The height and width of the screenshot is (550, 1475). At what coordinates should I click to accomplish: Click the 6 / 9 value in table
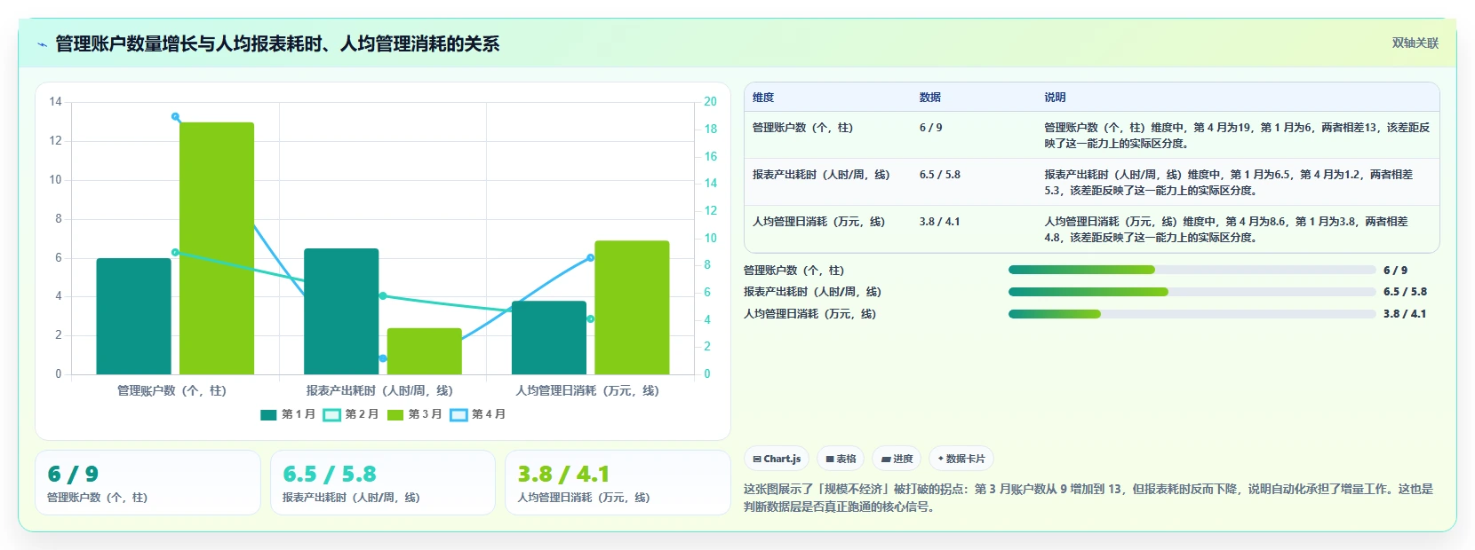(x=931, y=128)
